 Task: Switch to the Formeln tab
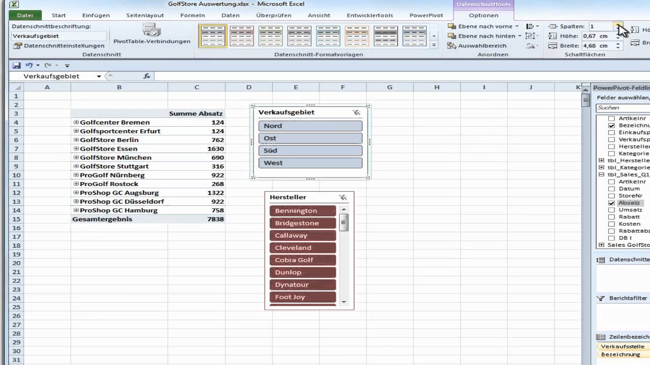point(192,15)
